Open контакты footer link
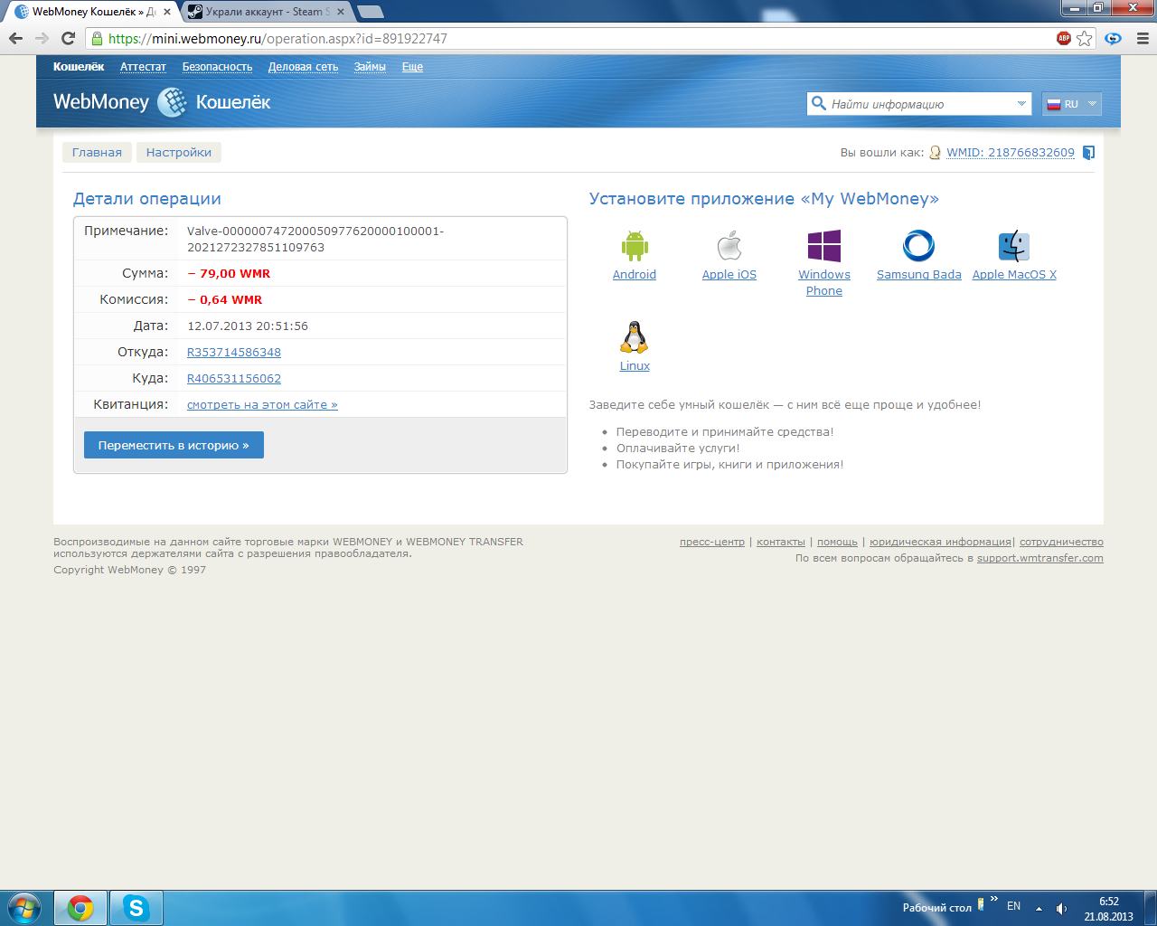 781,542
